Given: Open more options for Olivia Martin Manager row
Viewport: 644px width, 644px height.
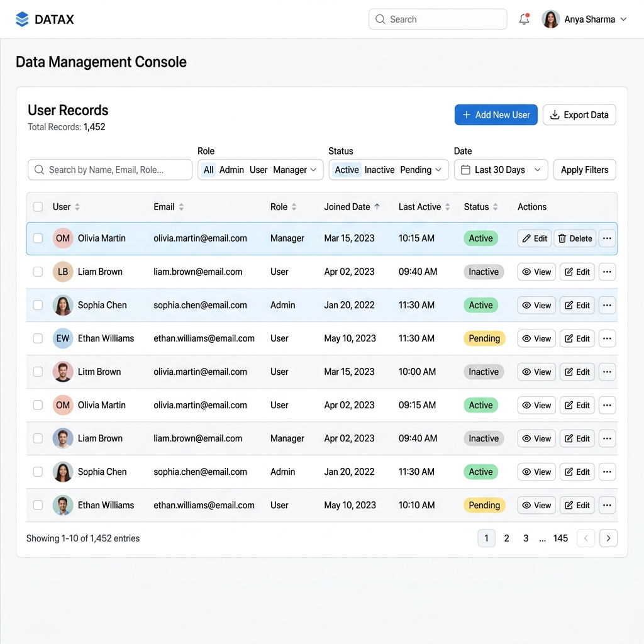Looking at the screenshot, I should pos(607,238).
